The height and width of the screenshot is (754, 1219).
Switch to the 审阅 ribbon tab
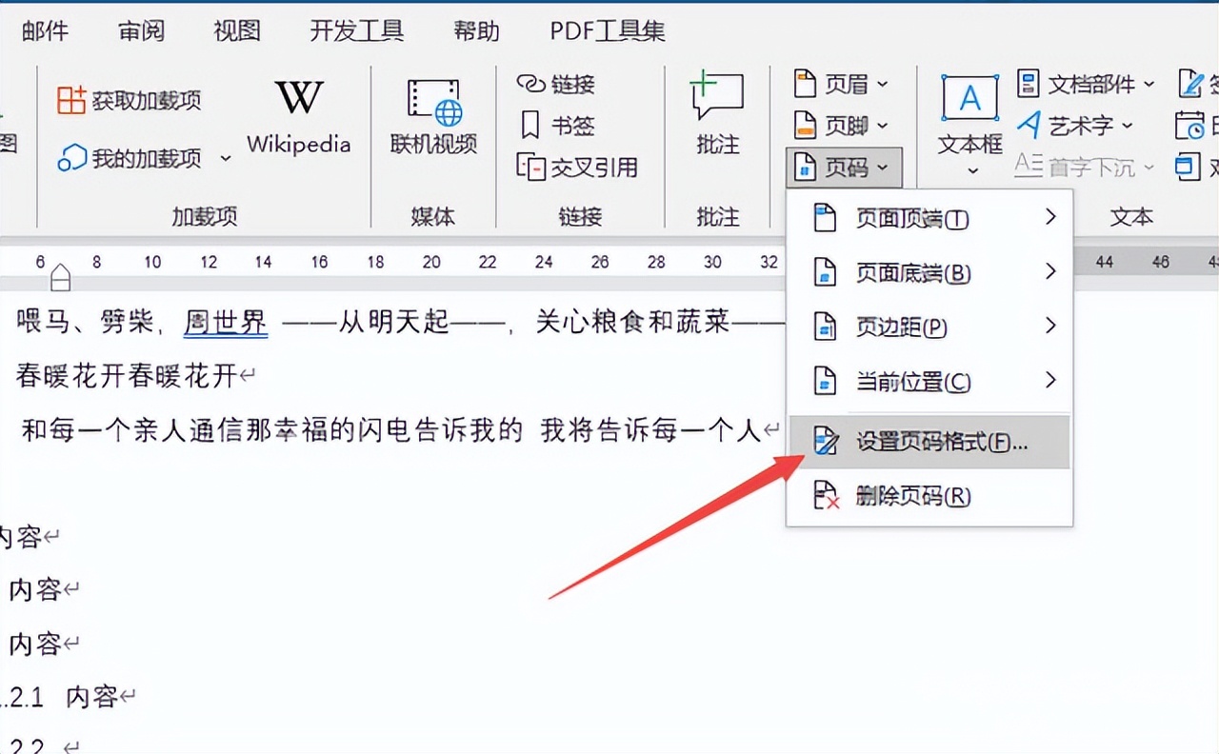[x=141, y=30]
